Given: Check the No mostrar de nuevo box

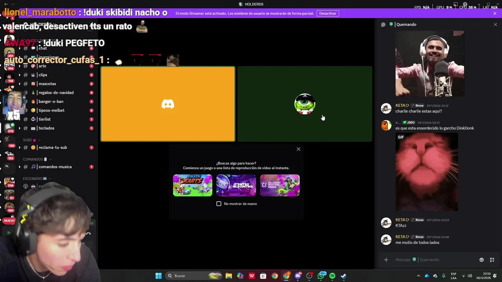Looking at the screenshot, I should 219,204.
